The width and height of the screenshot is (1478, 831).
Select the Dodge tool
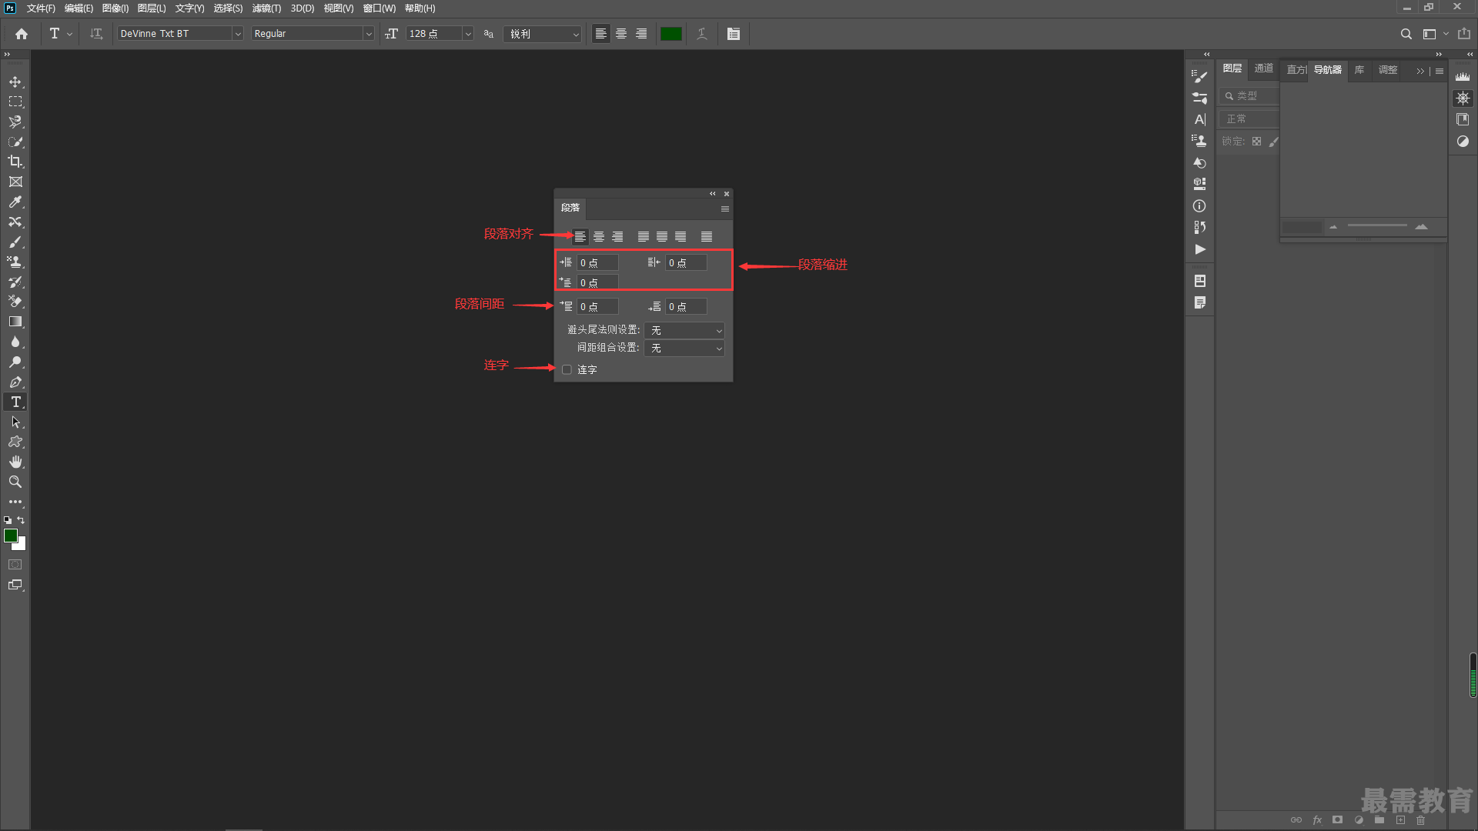click(15, 362)
